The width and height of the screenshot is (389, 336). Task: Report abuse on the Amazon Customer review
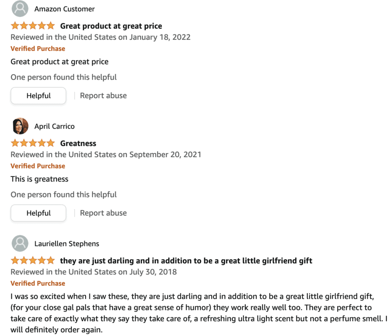103,96
